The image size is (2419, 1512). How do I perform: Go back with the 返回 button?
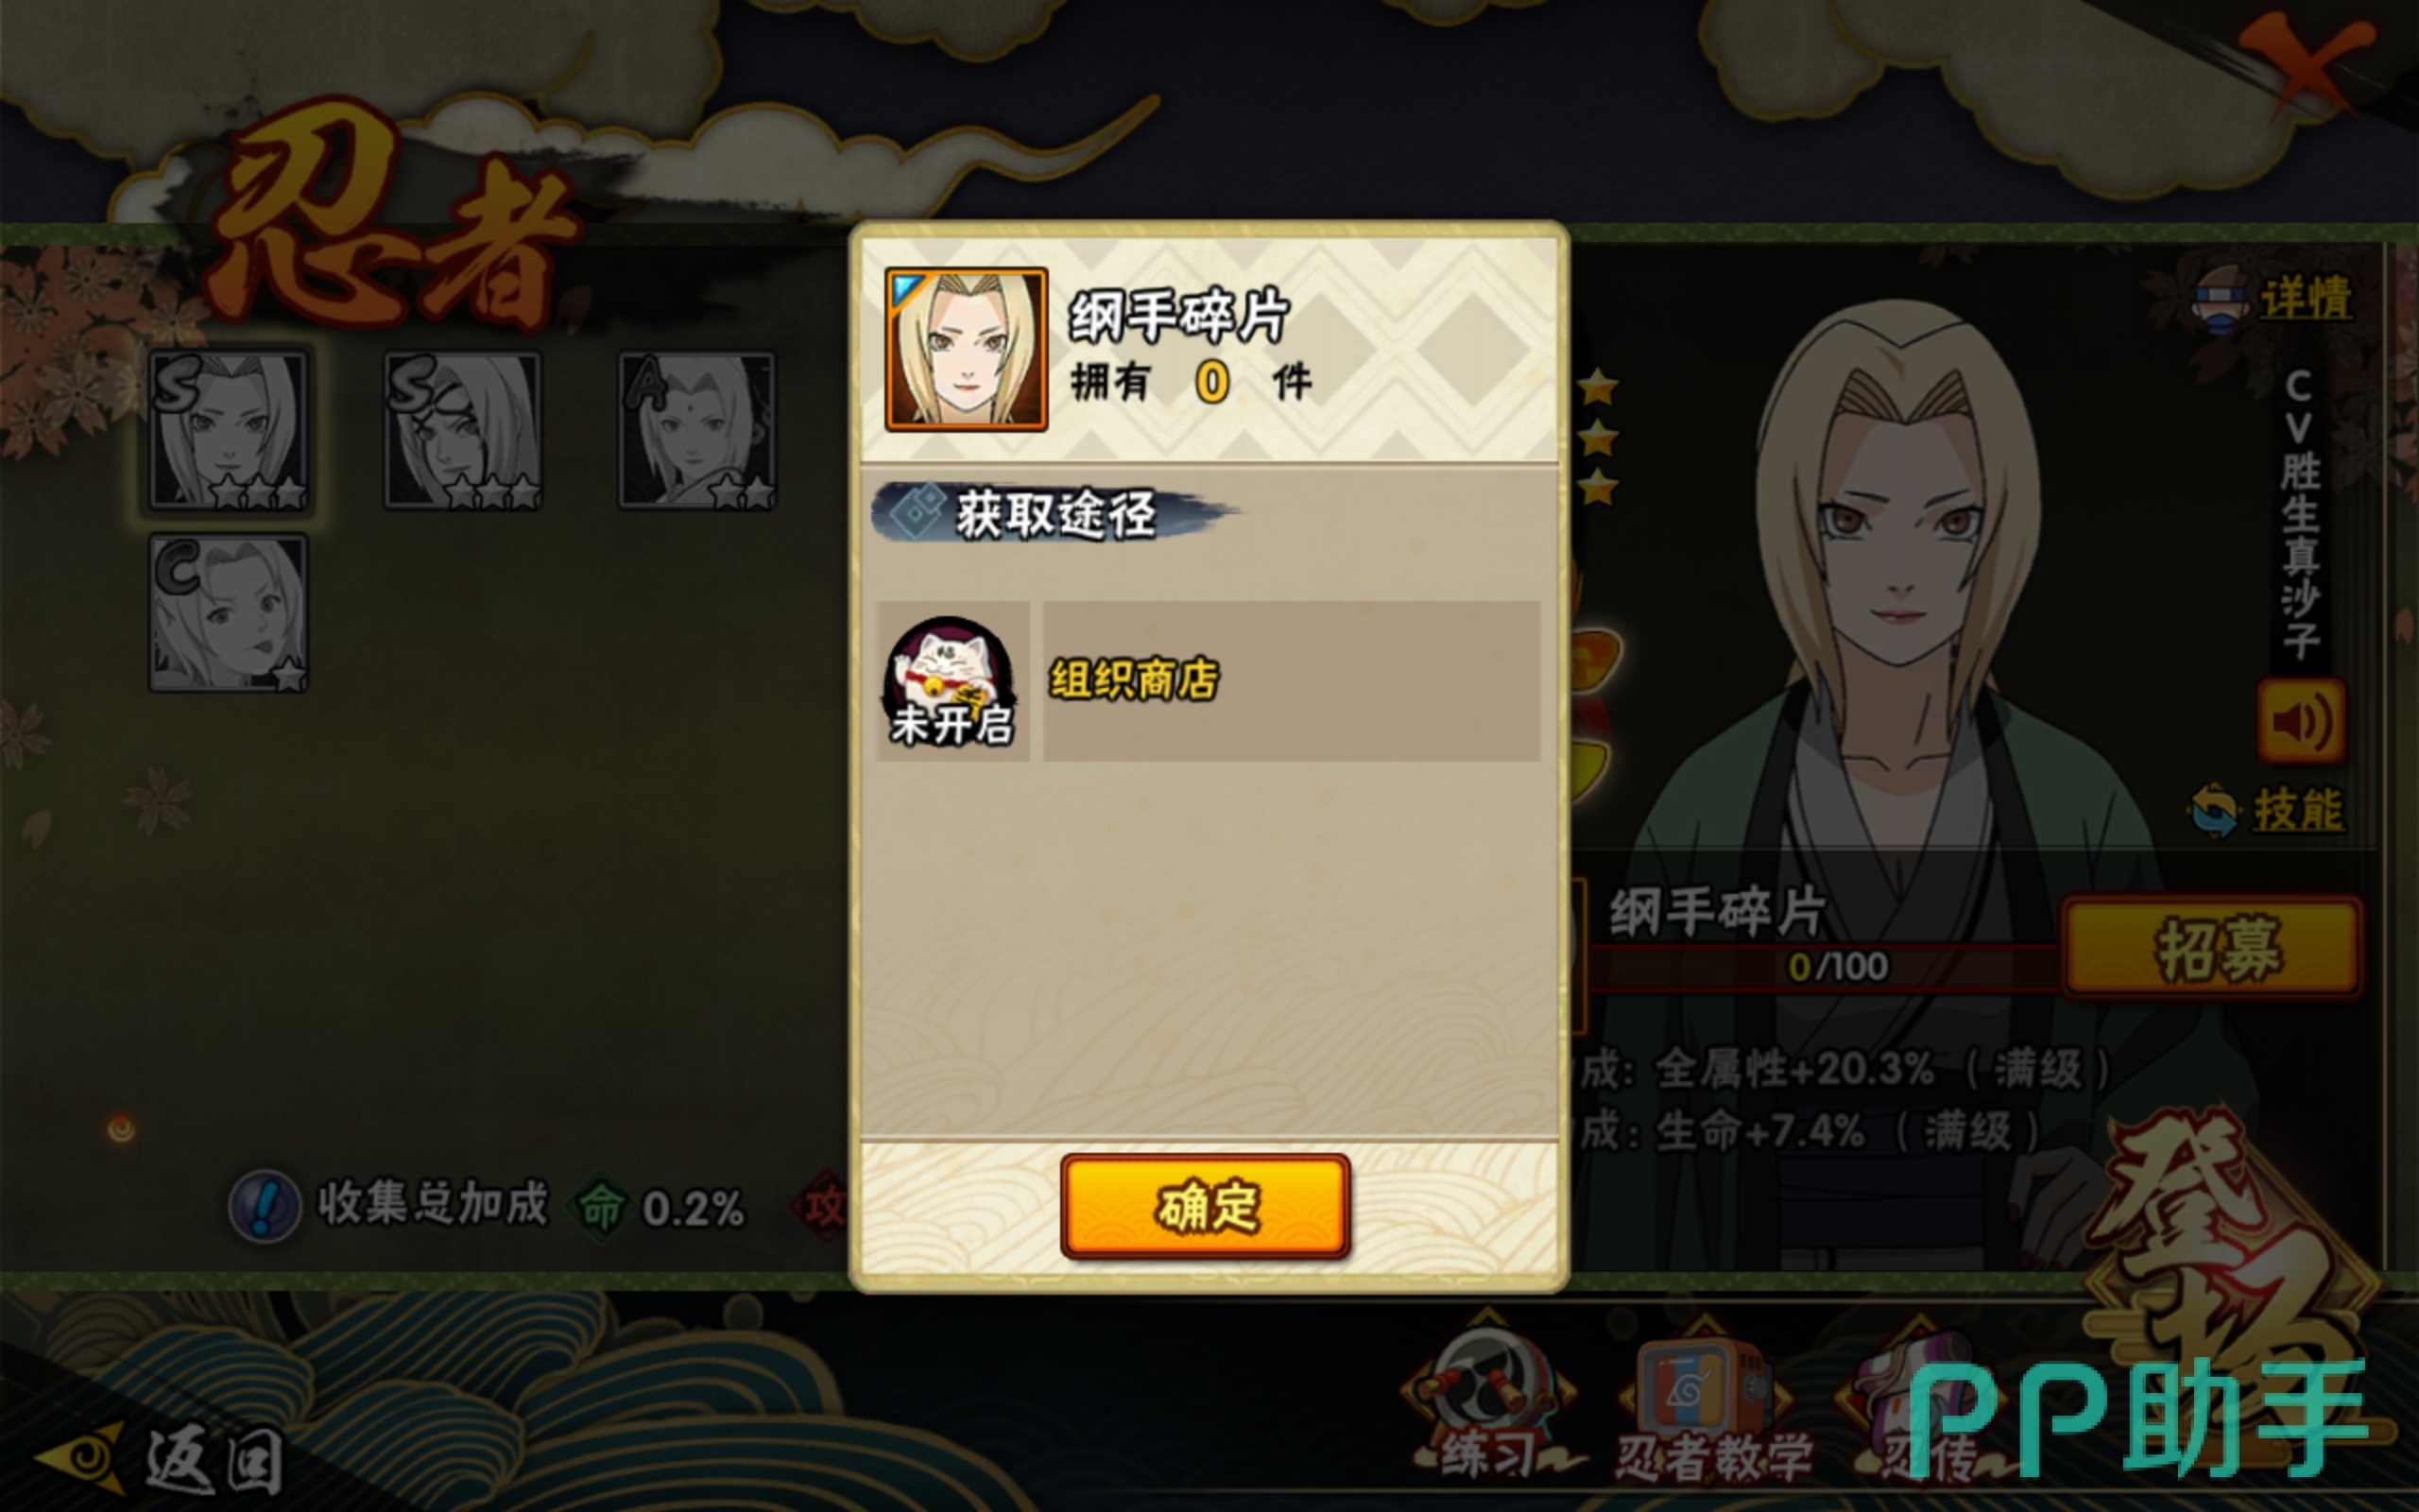(160, 1458)
